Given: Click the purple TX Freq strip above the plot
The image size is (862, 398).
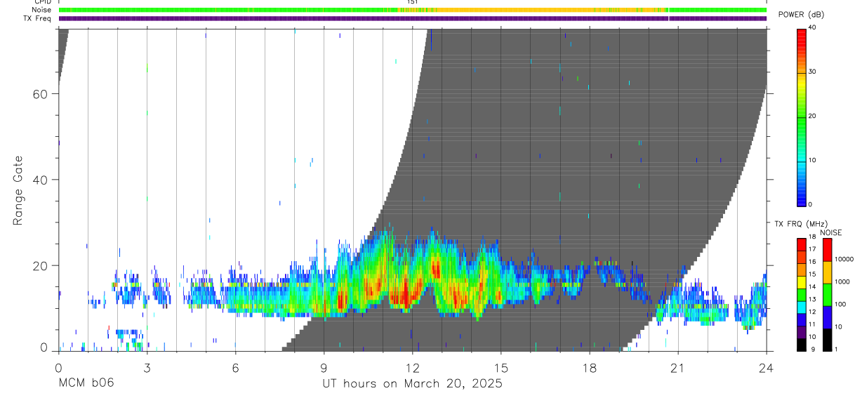Looking at the screenshot, I should (413, 18).
